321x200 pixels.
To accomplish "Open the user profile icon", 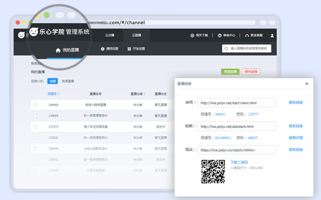I will click(x=273, y=35).
